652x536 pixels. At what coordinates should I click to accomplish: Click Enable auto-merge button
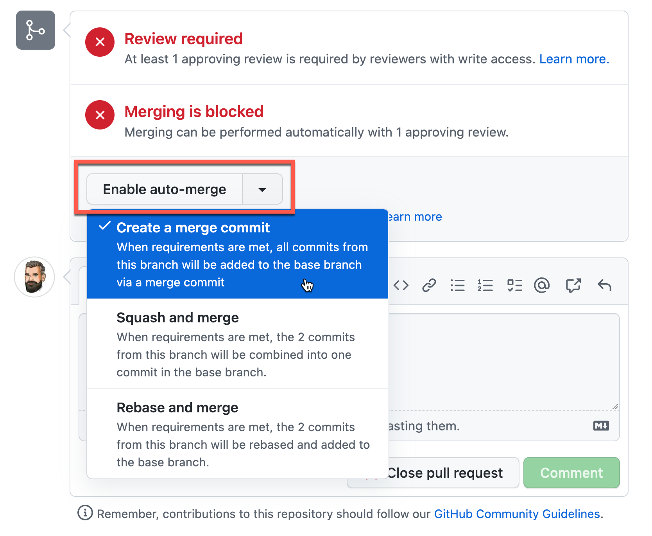click(x=165, y=189)
